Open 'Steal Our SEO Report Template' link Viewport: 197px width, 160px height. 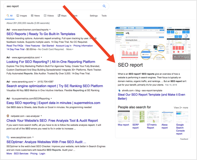pos(152,97)
